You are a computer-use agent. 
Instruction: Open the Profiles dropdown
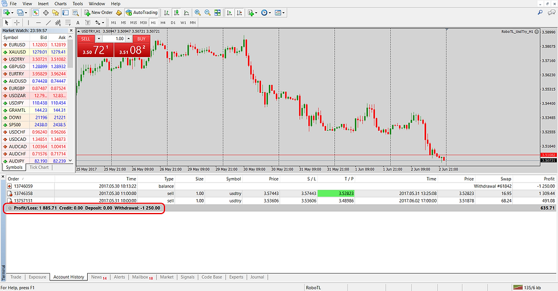(22, 12)
